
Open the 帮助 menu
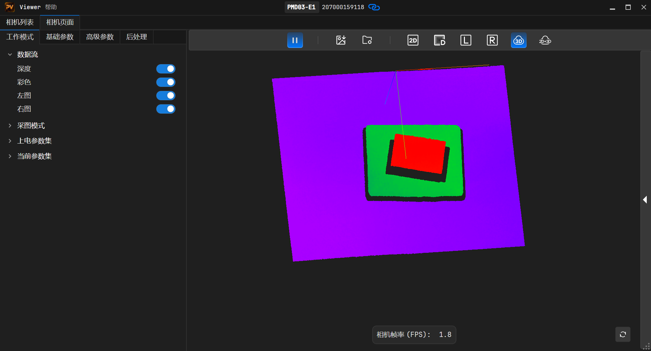51,7
